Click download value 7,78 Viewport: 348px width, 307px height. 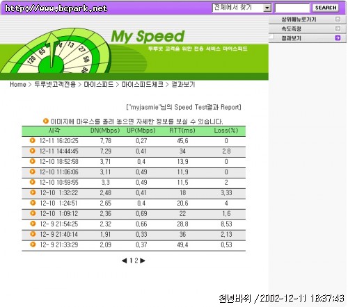pos(106,141)
